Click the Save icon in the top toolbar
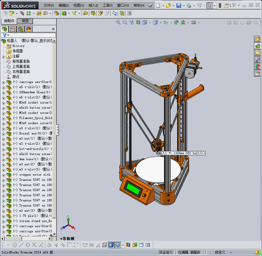The image size is (262, 256). (x=178, y=5)
